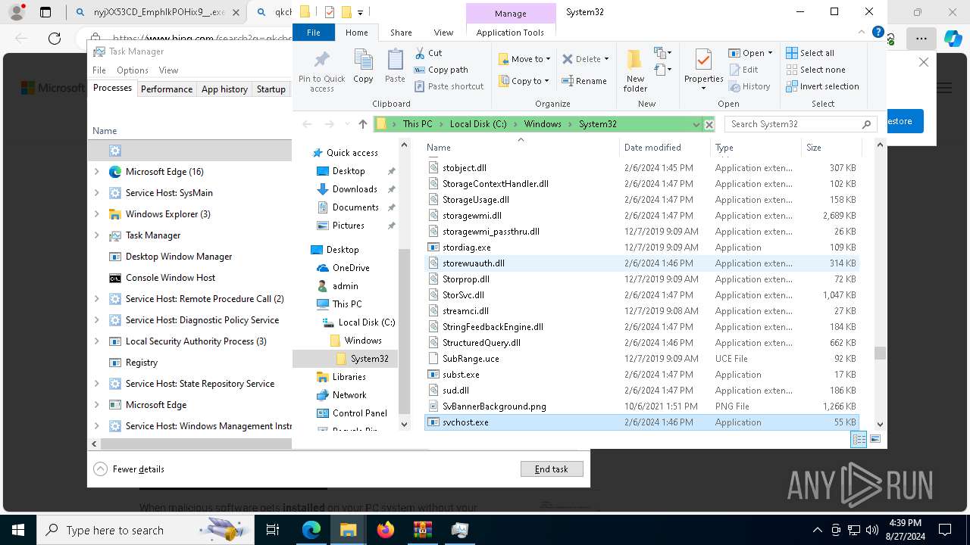Open the ribbon Open dropdown
970x545 pixels.
point(750,53)
